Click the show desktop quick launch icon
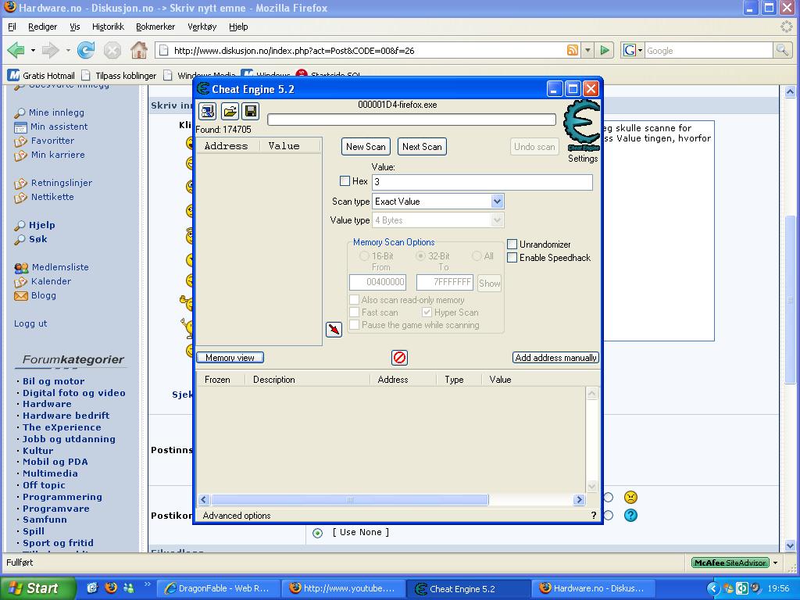Viewport: 800px width, 600px height. click(92, 587)
